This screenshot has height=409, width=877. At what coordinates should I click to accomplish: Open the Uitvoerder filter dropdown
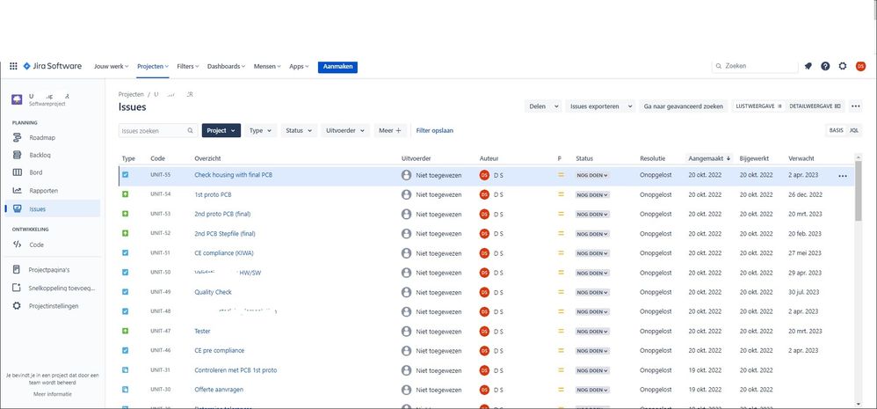345,130
